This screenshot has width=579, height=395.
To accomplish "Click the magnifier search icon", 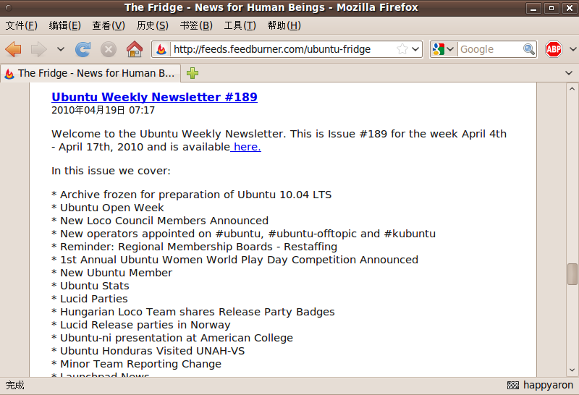I will [529, 49].
